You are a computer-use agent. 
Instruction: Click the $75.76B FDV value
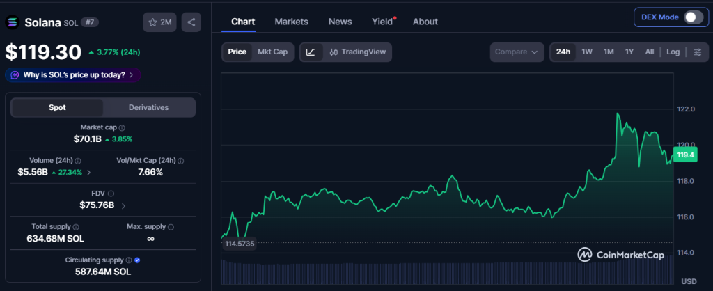tap(97, 205)
